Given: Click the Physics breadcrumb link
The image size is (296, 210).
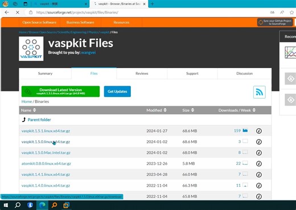Looking at the screenshot, I should point(93,32).
